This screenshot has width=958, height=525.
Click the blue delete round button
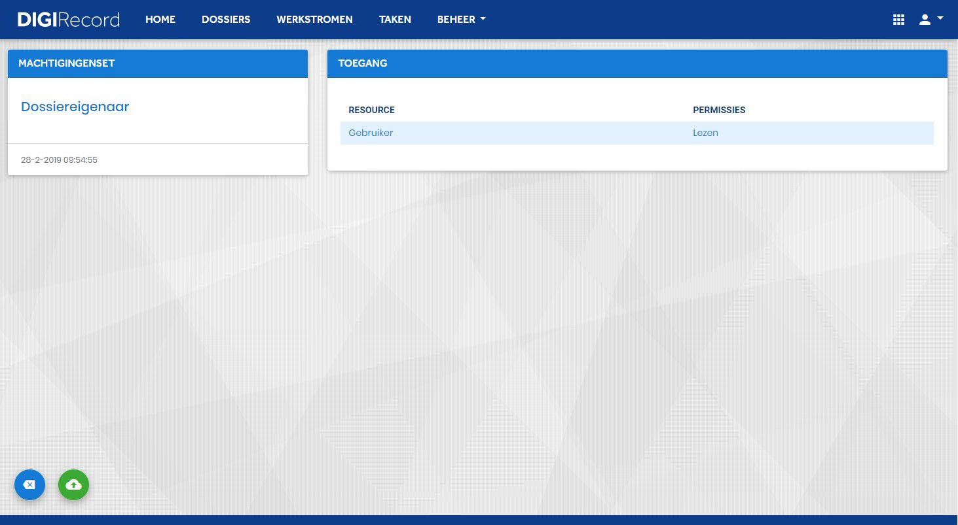[x=29, y=484]
